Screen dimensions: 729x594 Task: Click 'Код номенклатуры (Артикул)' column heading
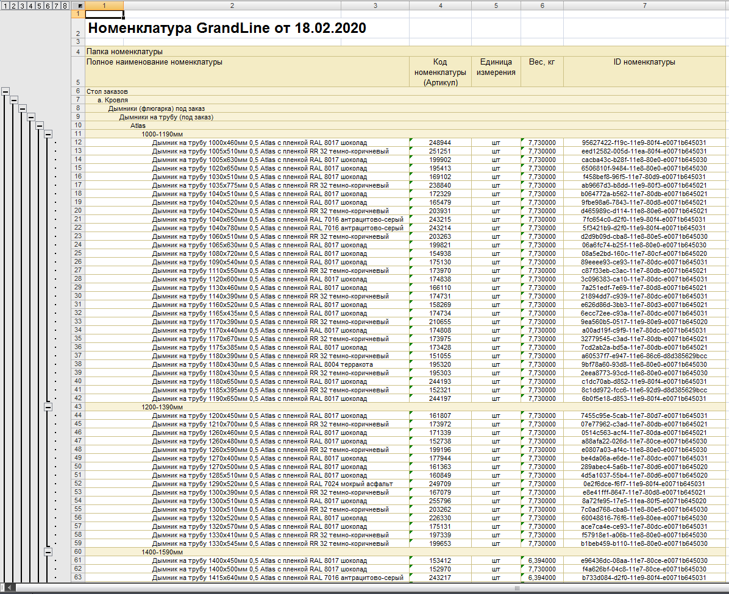(440, 71)
